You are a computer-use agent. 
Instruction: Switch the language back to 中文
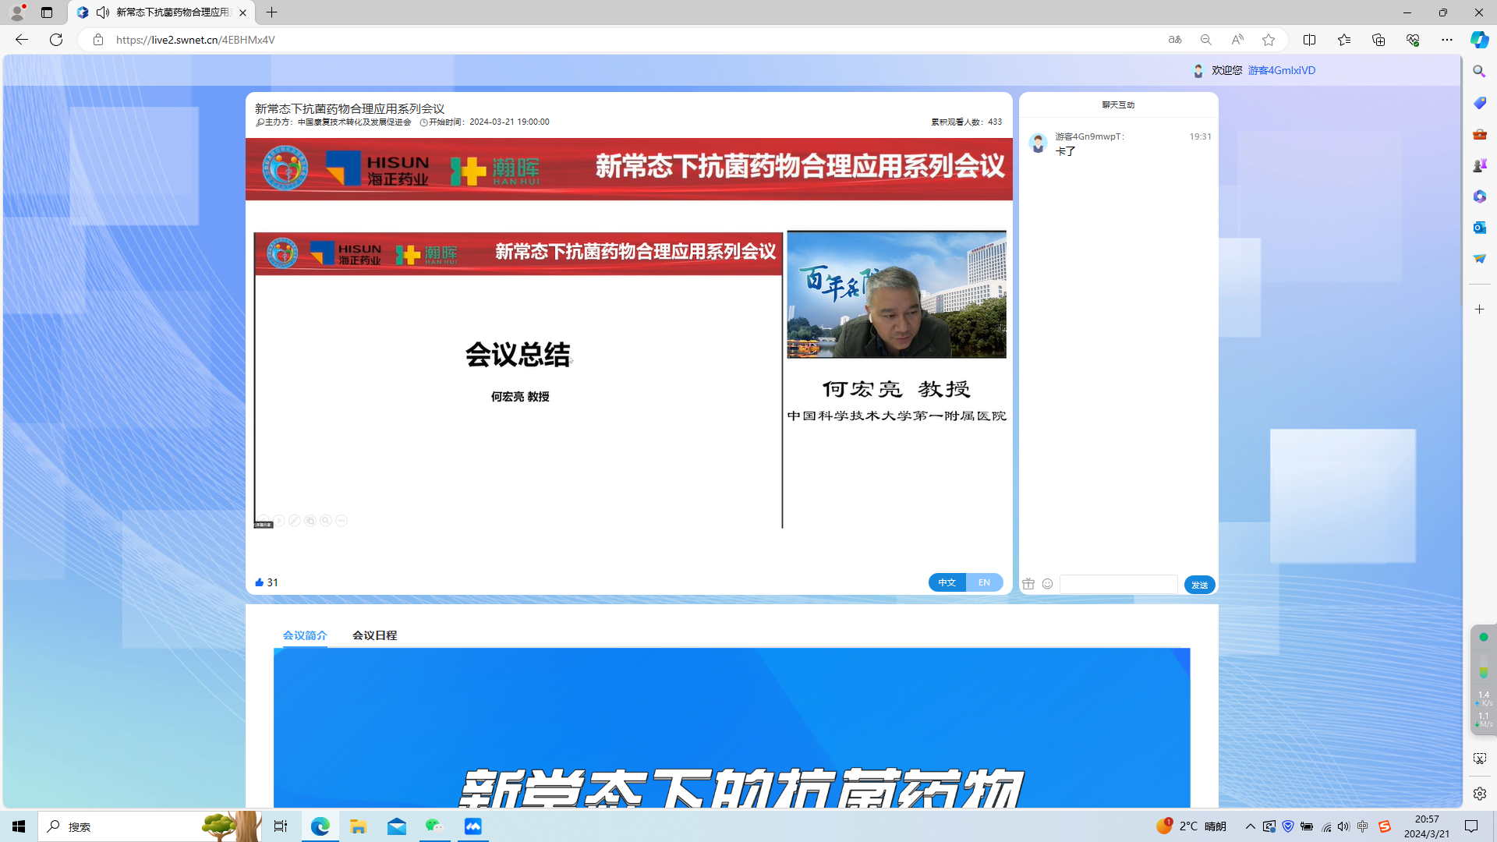click(947, 582)
